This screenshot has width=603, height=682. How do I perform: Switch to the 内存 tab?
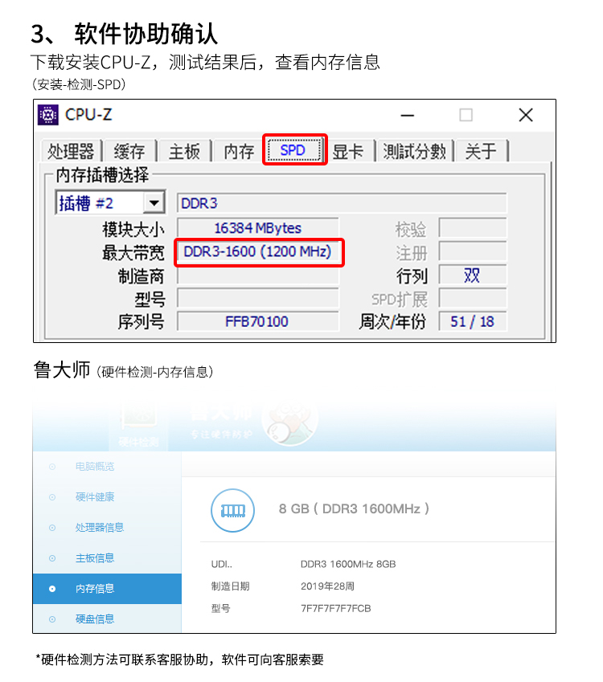pos(239,151)
